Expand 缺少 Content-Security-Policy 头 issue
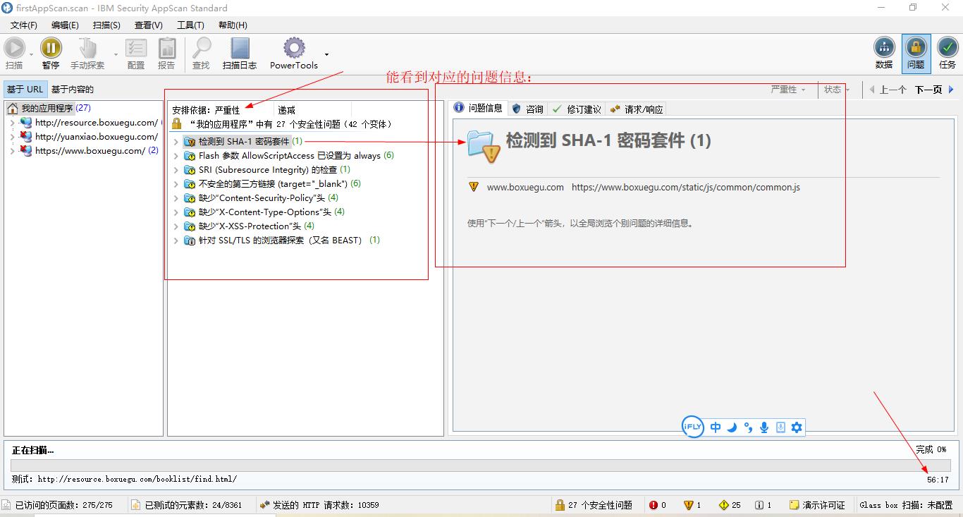The image size is (963, 517). 176,198
